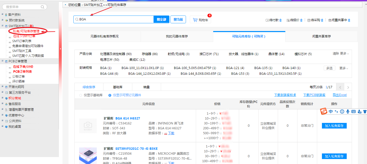The width and height of the screenshot is (367, 164).
Task: Click the SST39VF3201C chip thumbnail image
Action: [x=88, y=155]
